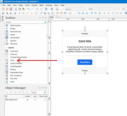Click the Object Manager properties wrench icon

11,92
